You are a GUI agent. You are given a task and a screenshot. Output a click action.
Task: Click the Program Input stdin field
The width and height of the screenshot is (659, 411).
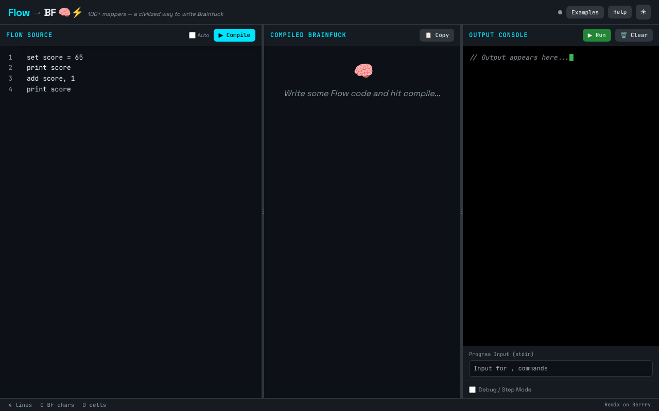pos(561,368)
